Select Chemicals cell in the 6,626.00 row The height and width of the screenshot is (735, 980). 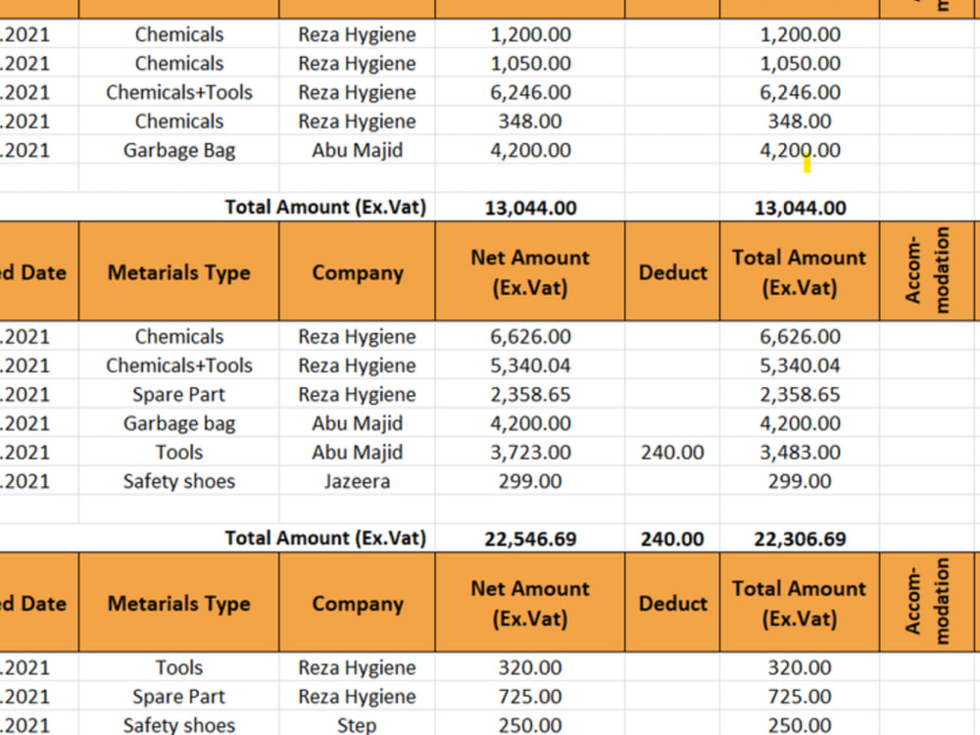(x=178, y=336)
